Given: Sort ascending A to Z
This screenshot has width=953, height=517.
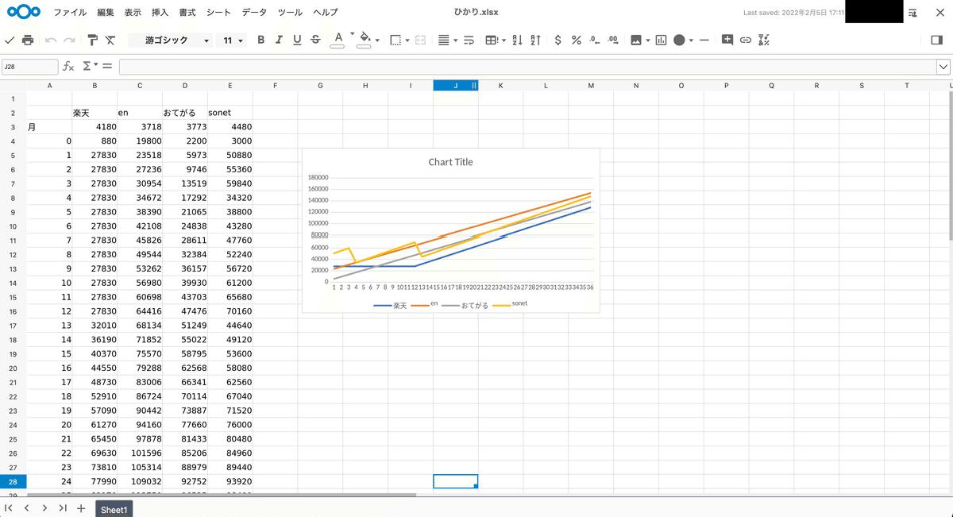Looking at the screenshot, I should pos(517,40).
